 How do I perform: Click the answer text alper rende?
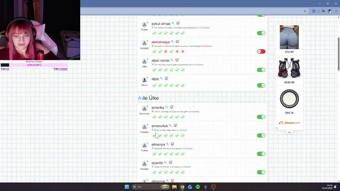160,60
